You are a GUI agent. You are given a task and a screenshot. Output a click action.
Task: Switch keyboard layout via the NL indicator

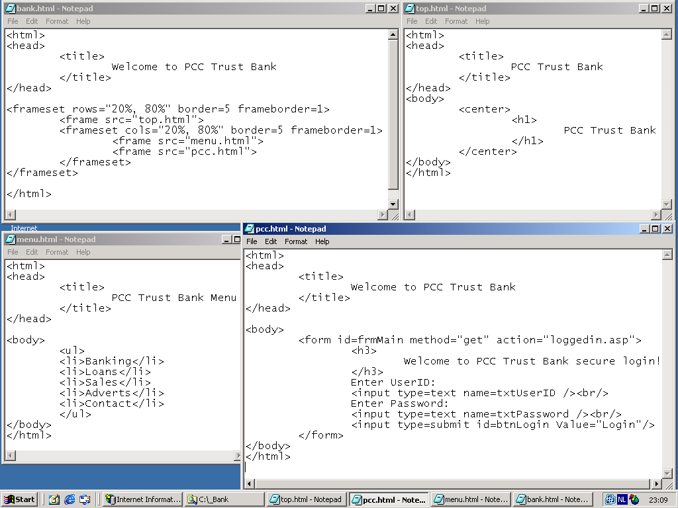click(x=622, y=499)
